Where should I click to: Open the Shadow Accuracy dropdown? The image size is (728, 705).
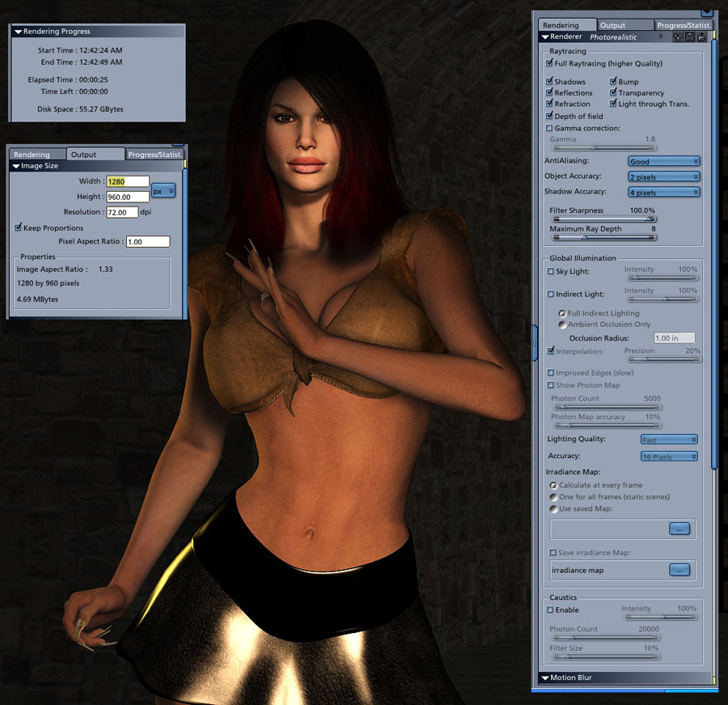click(x=664, y=192)
